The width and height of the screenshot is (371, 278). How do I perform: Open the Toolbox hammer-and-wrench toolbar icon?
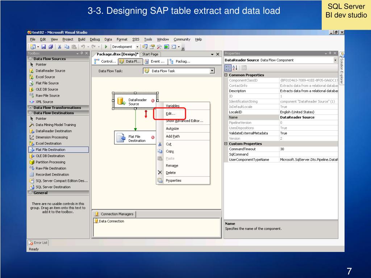(159, 47)
